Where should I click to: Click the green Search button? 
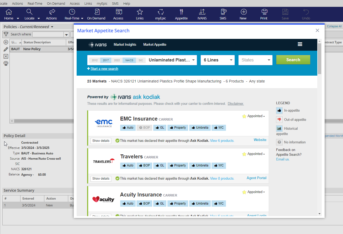click(293, 60)
